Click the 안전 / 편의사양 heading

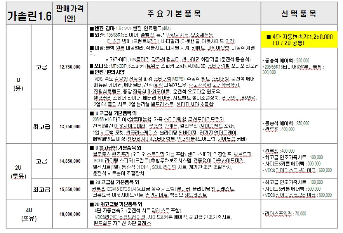107,72
